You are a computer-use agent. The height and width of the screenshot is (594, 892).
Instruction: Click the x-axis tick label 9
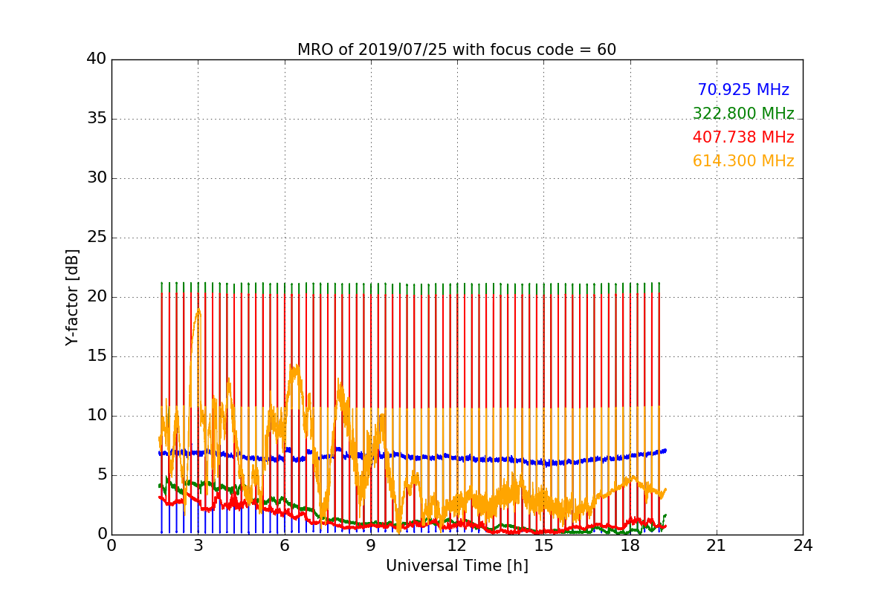(371, 546)
